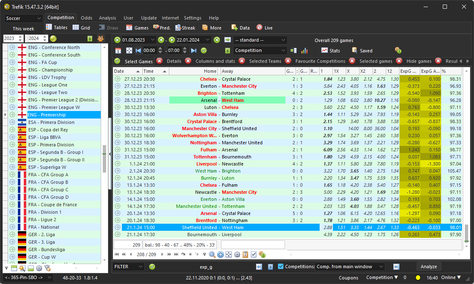Open 'Comp. from main window' dropdown

point(350,267)
